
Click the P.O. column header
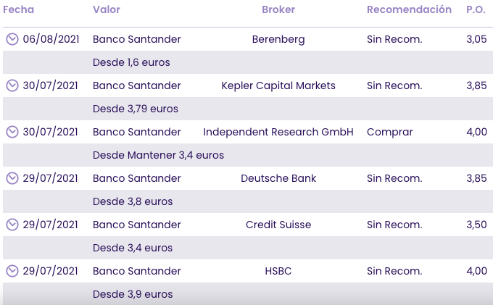pos(476,9)
